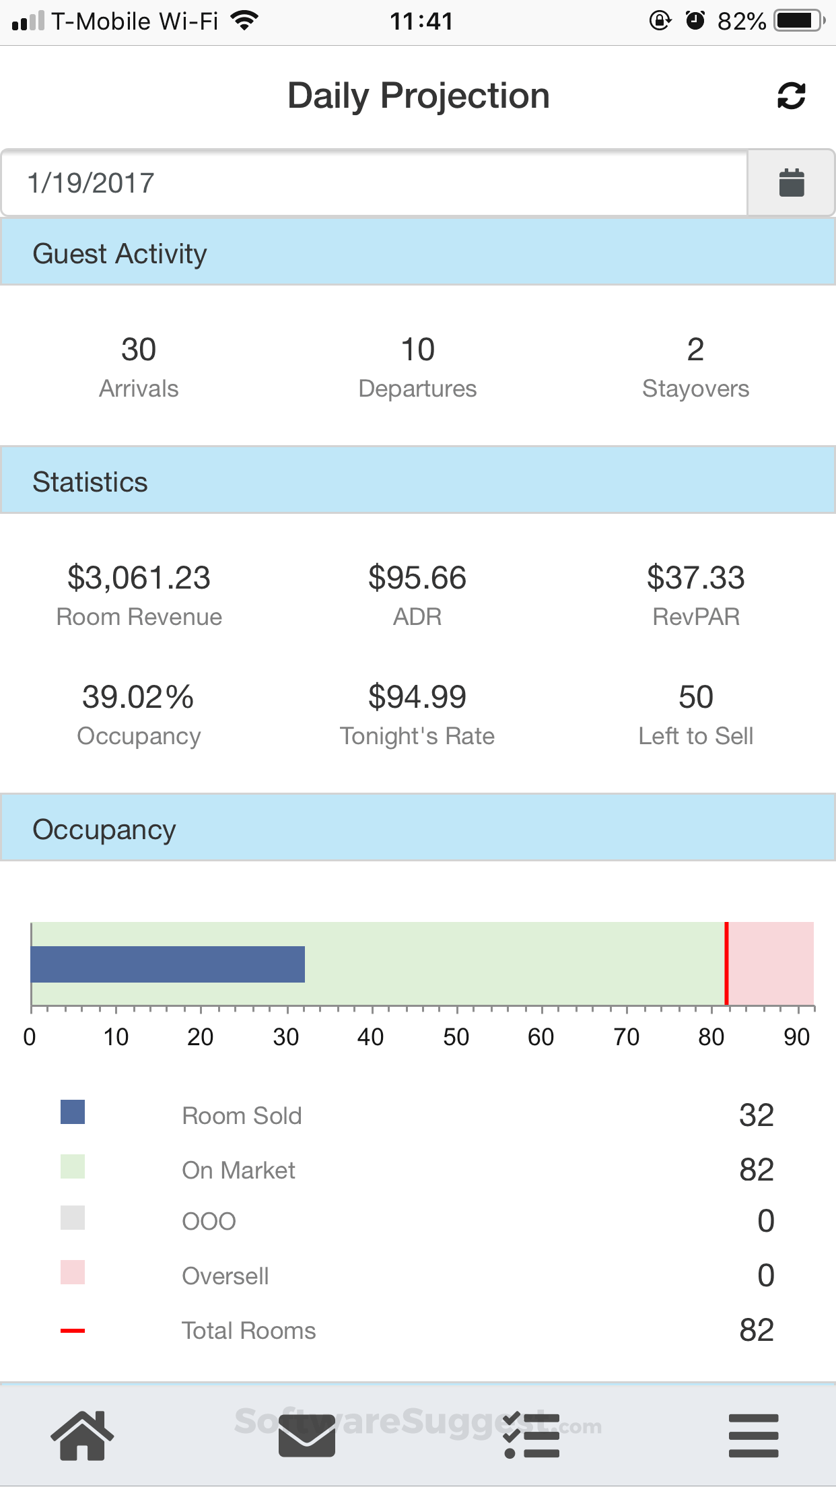The height and width of the screenshot is (1487, 836).
Task: Open the hamburger menu icon
Action: tap(753, 1435)
